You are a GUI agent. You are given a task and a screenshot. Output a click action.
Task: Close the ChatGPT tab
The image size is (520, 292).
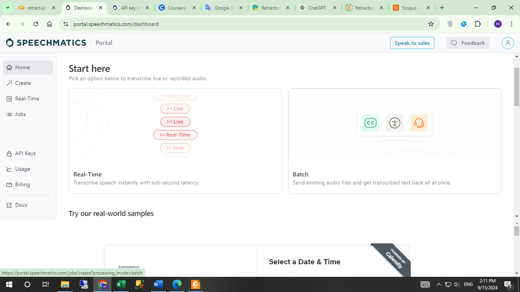334,8
